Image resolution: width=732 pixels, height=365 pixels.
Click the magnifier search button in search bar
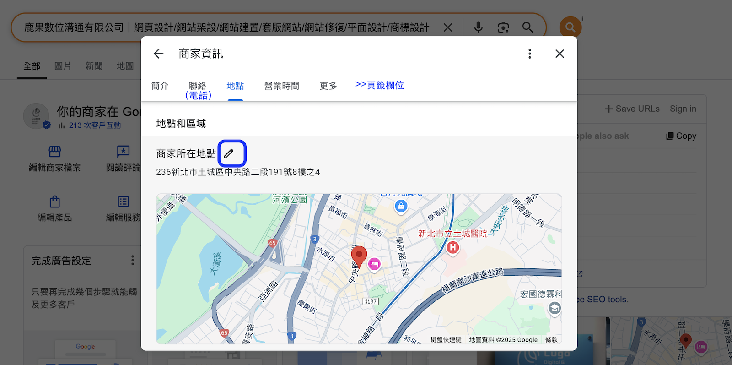point(527,27)
